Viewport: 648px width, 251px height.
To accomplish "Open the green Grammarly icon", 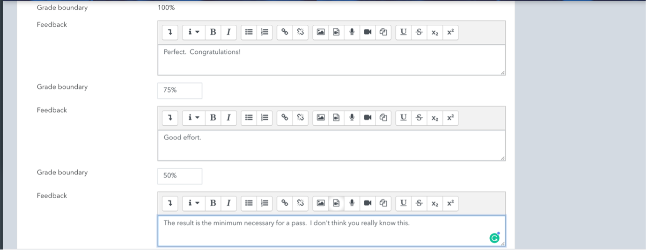I will click(494, 238).
